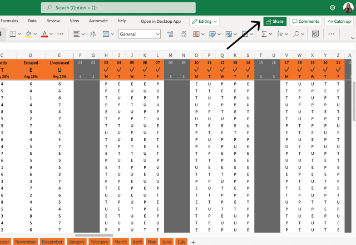Open the Editing mode dropdown
356x245 pixels.
click(x=204, y=21)
